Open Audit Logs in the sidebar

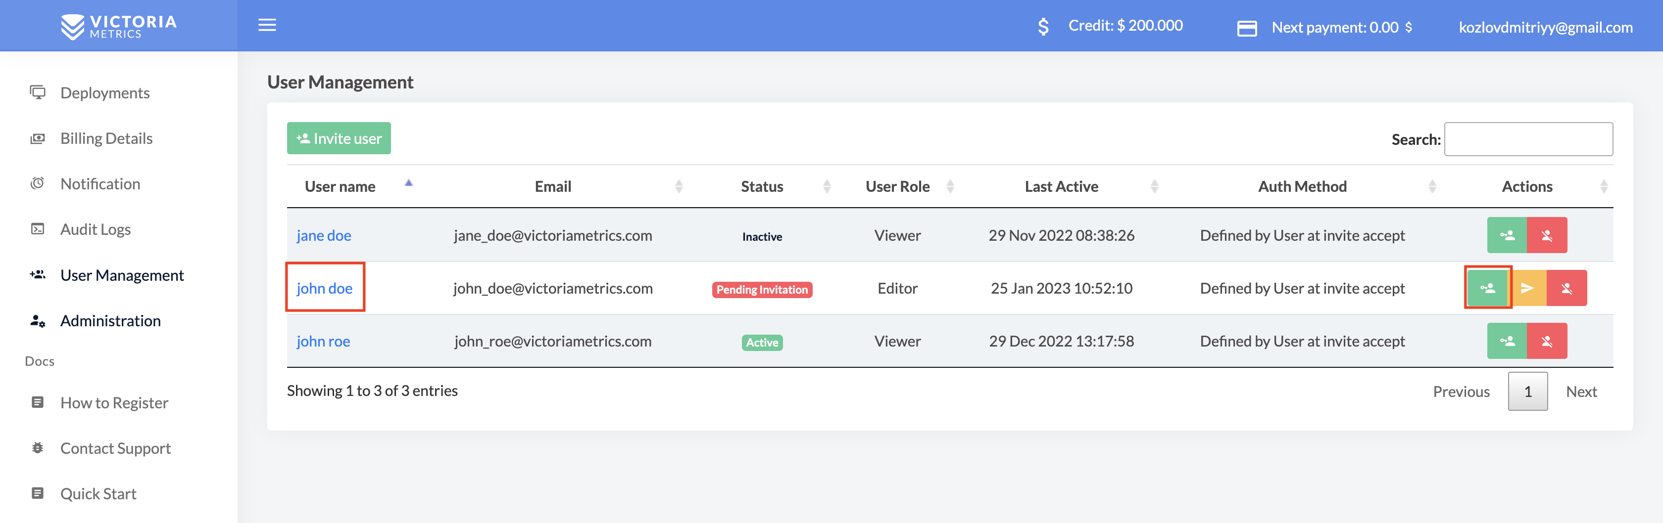click(x=96, y=229)
